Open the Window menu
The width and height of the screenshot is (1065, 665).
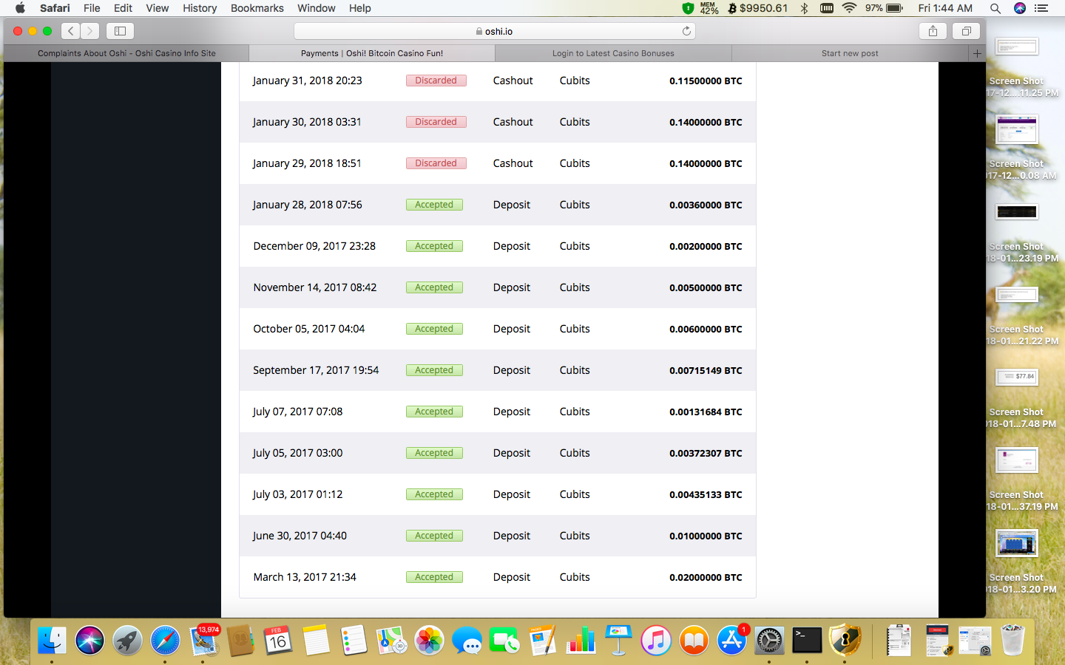[316, 8]
